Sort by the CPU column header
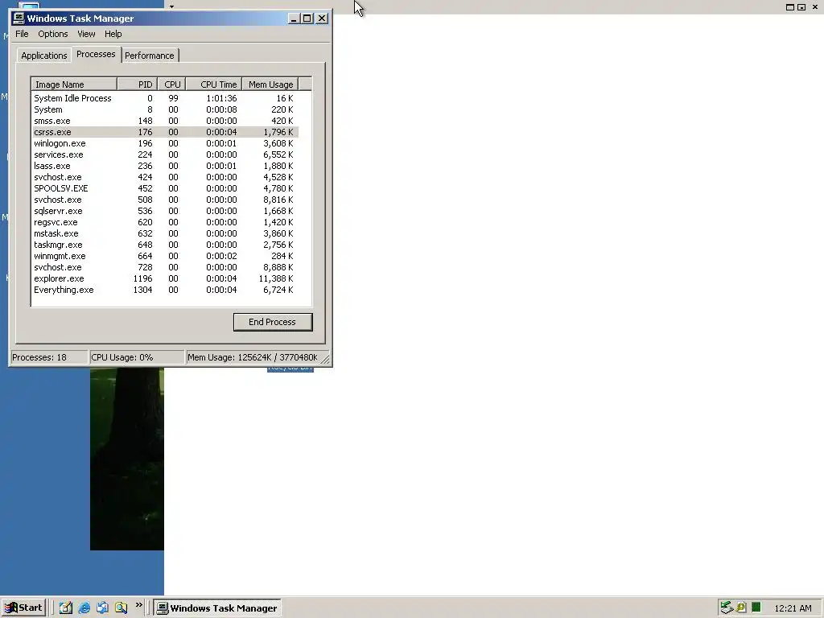824x618 pixels. click(171, 84)
